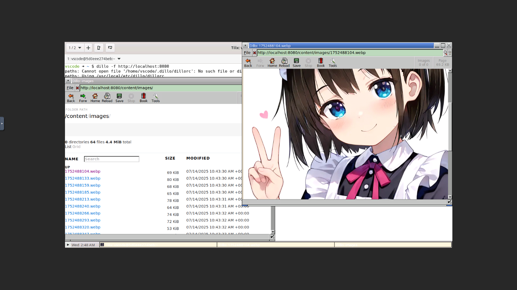Open 1752488240.webp link
This screenshot has height=290, width=517.
click(x=83, y=206)
